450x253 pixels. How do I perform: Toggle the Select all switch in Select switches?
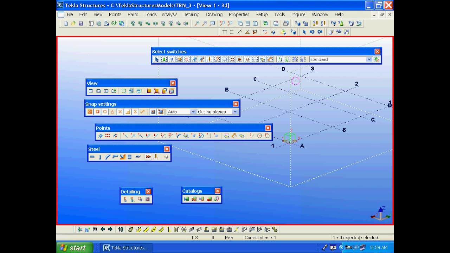click(156, 59)
